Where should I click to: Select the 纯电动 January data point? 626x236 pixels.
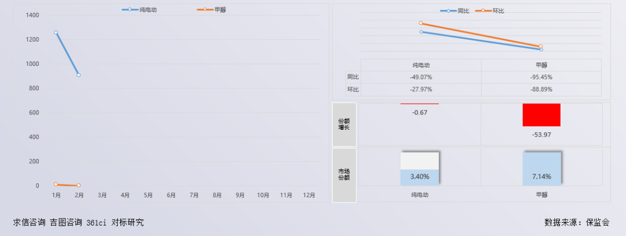56,32
